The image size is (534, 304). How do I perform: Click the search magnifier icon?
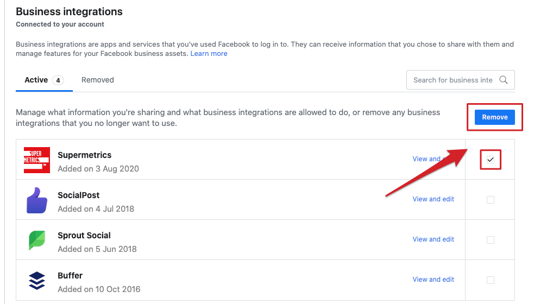coord(504,80)
